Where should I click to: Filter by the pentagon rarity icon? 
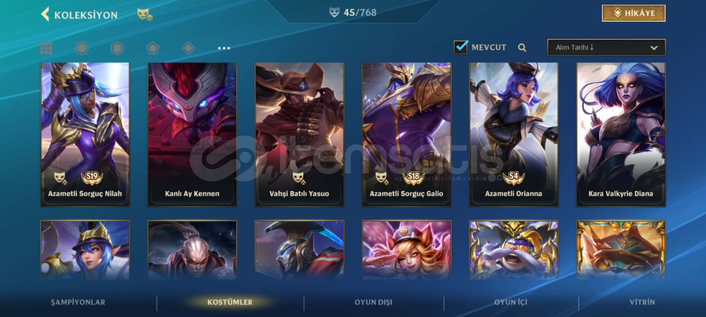(153, 48)
